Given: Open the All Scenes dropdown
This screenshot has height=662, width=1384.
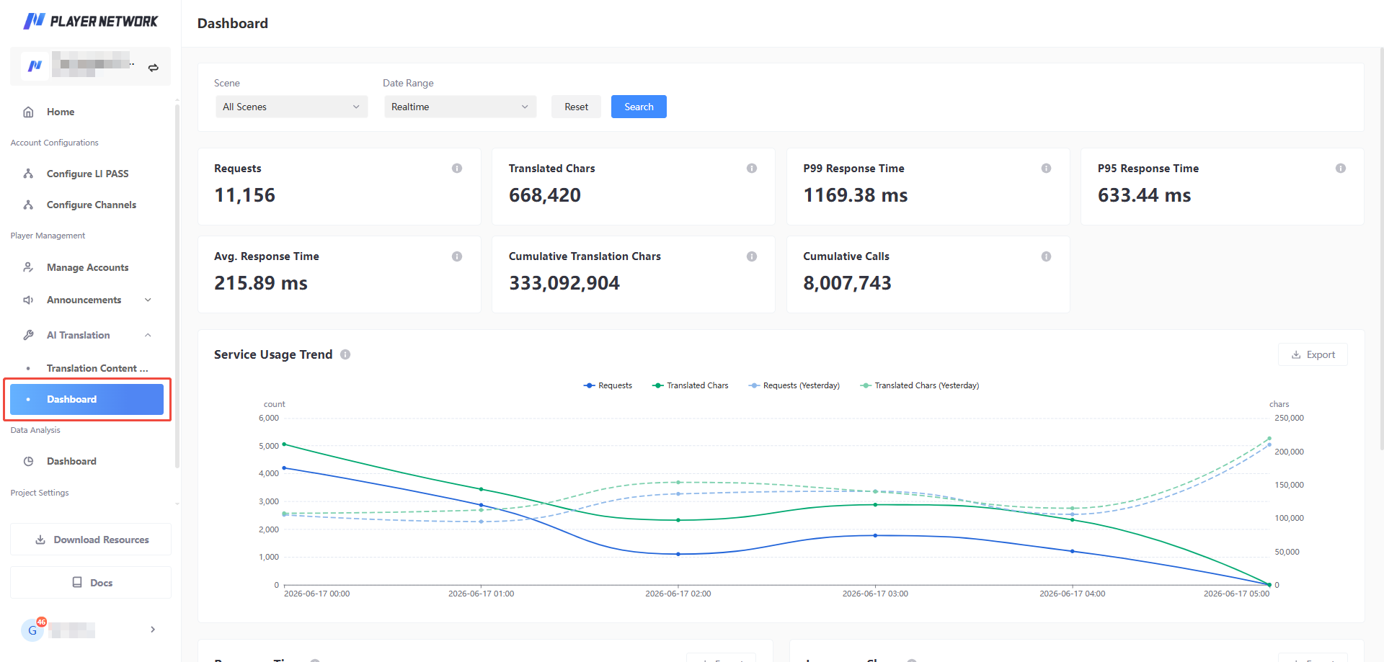Looking at the screenshot, I should tap(292, 107).
